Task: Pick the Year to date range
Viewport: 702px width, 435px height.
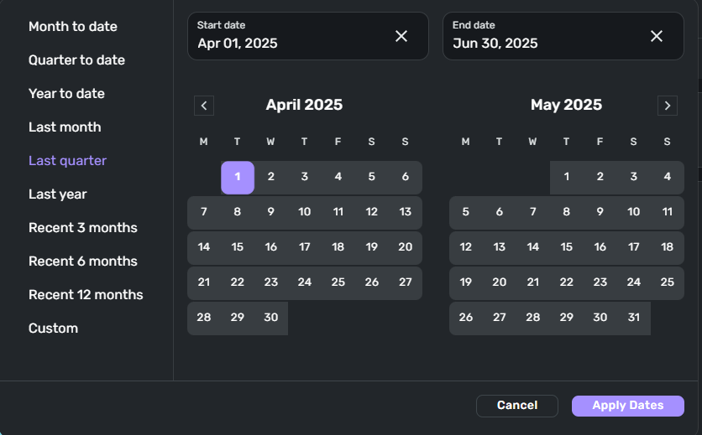Action: pos(66,93)
